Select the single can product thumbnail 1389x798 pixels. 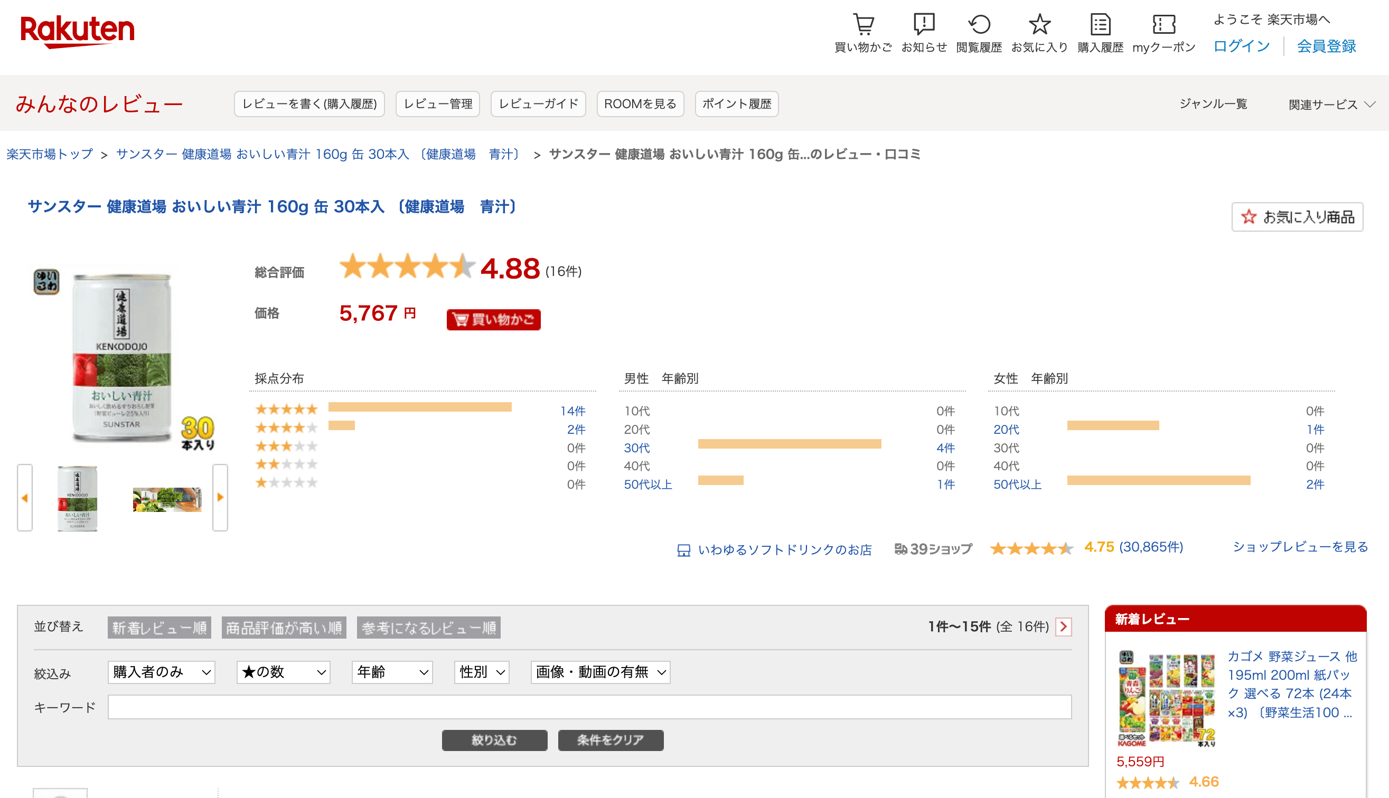(x=77, y=498)
